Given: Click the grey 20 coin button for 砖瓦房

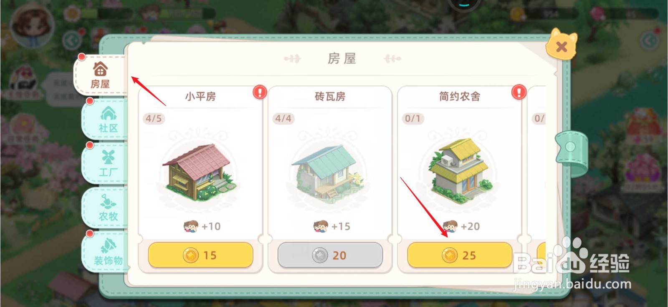Looking at the screenshot, I should 330,255.
